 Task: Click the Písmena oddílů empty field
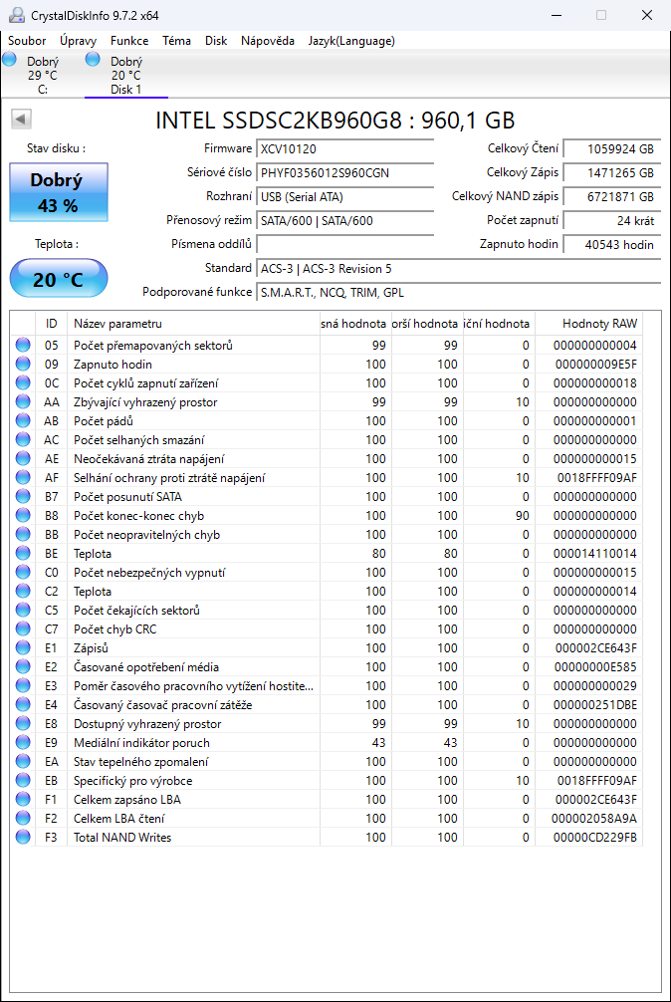344,245
